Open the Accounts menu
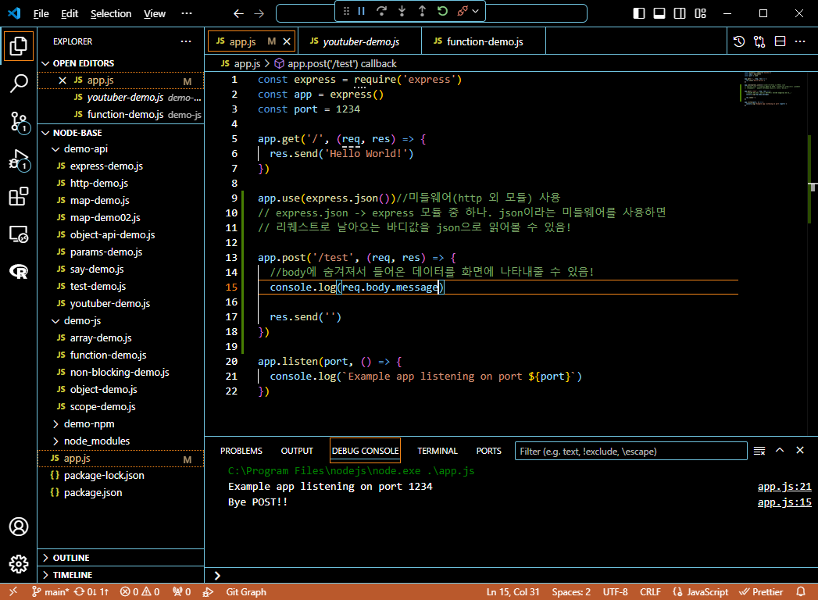The width and height of the screenshot is (818, 600). 19,527
